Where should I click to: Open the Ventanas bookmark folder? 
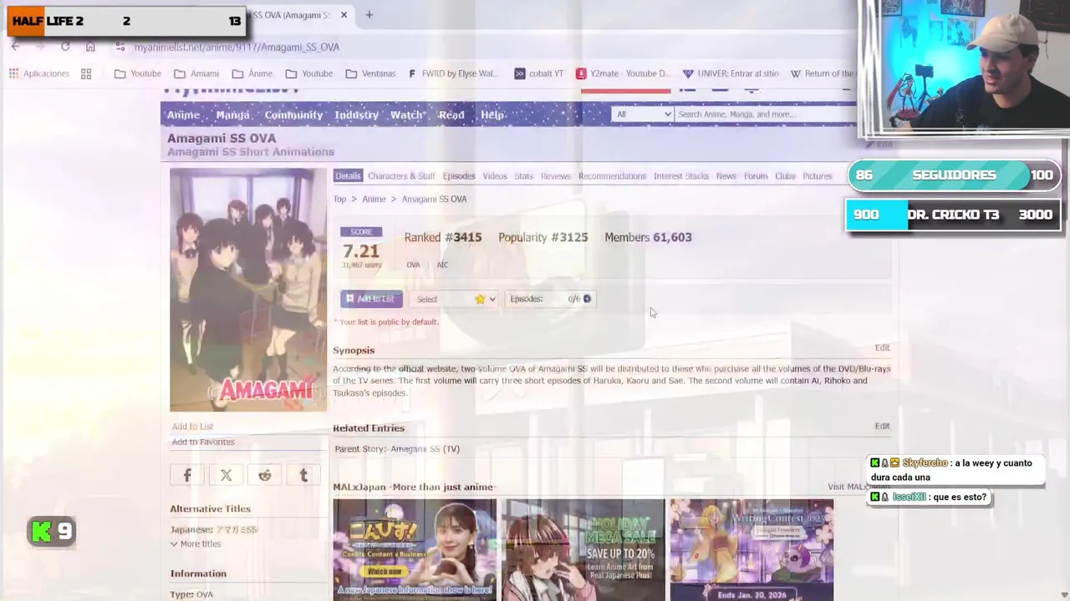(370, 73)
